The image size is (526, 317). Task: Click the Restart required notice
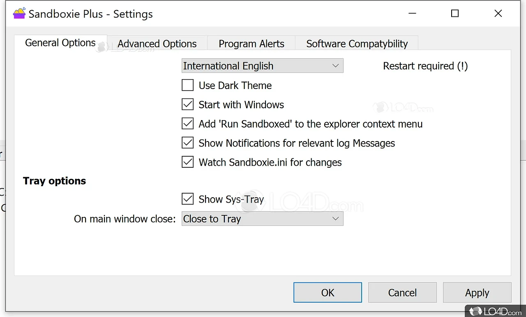click(425, 66)
